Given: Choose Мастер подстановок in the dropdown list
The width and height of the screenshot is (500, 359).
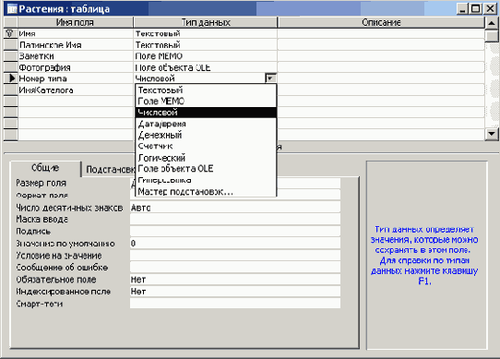Looking at the screenshot, I should click(206, 191).
